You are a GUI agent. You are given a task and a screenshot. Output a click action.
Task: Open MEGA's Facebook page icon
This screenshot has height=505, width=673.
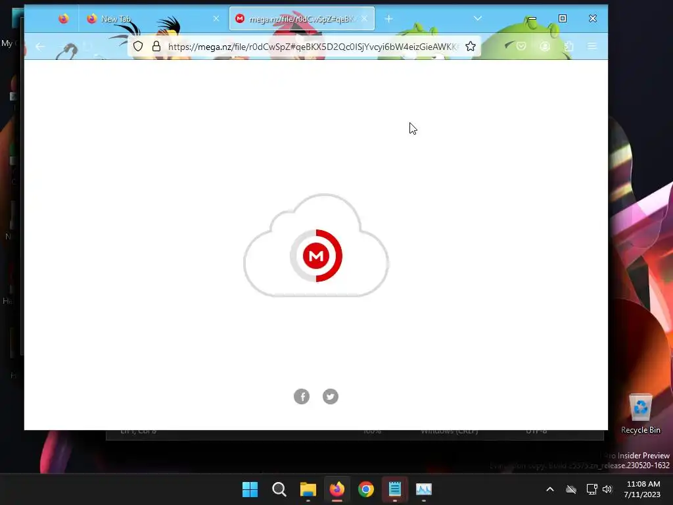[302, 397]
